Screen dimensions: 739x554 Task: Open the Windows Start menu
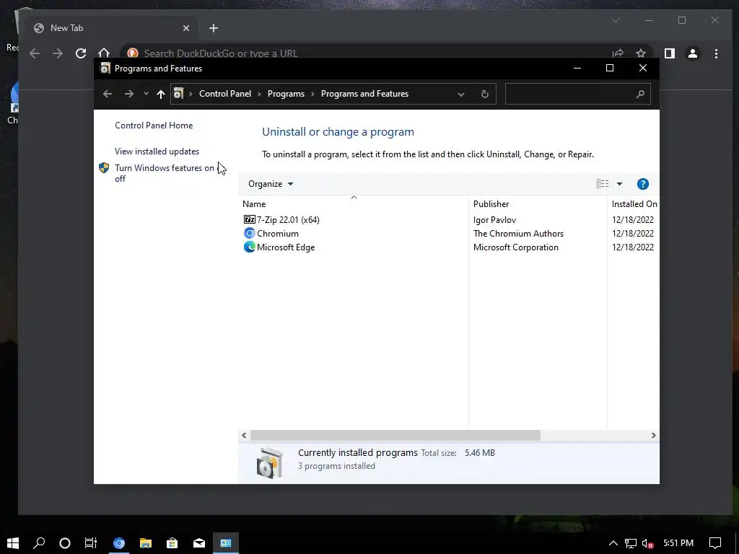[x=13, y=542]
